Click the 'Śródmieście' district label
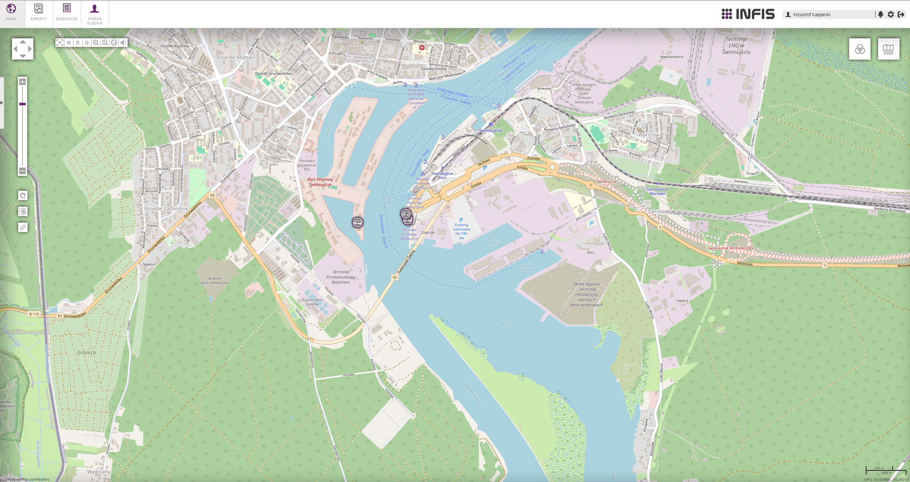The height and width of the screenshot is (482, 910). pos(361,61)
